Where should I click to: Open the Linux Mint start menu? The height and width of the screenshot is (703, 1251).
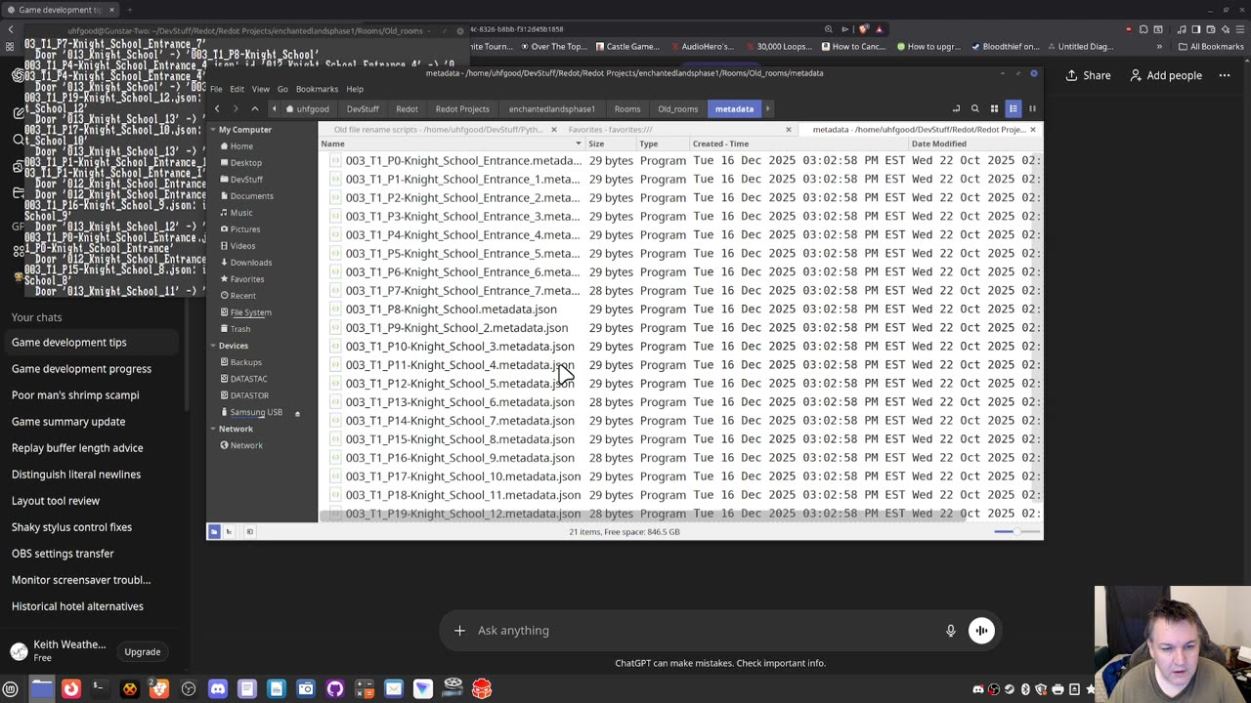point(11,689)
